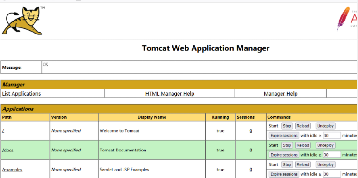Screen dimensions: 358x178
Task: Click disabled Start text in /docs row
Action: click(273, 145)
